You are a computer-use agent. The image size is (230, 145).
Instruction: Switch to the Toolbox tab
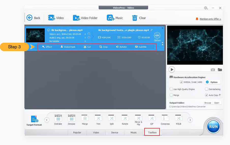click(152, 133)
